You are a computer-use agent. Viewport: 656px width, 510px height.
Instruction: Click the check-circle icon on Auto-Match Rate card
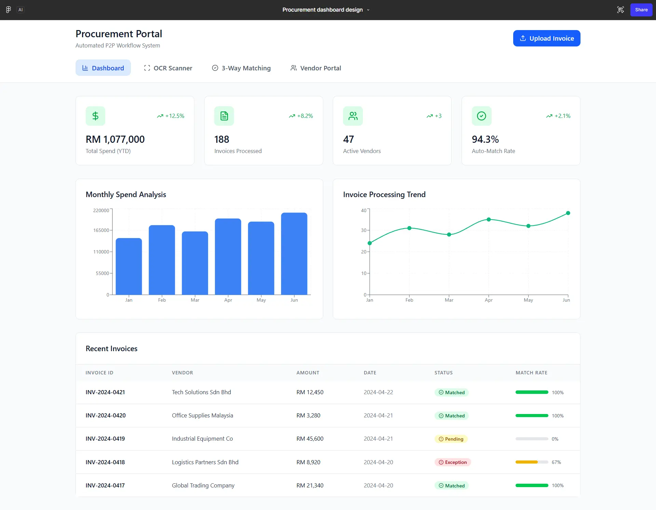click(482, 116)
